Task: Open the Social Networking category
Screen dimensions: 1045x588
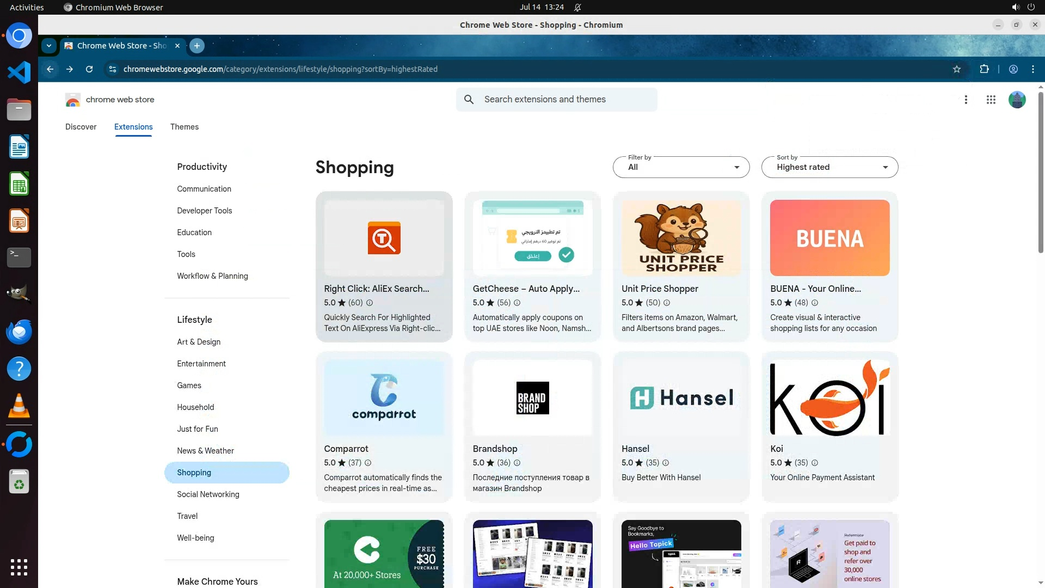Action: [208, 494]
